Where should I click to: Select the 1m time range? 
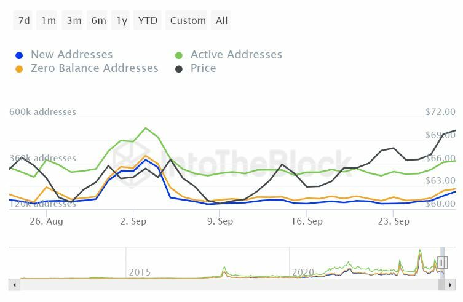click(x=49, y=20)
